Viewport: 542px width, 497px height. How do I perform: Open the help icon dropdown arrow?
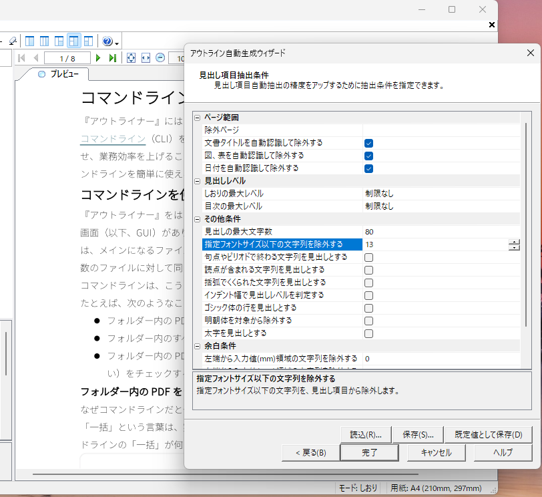[117, 43]
